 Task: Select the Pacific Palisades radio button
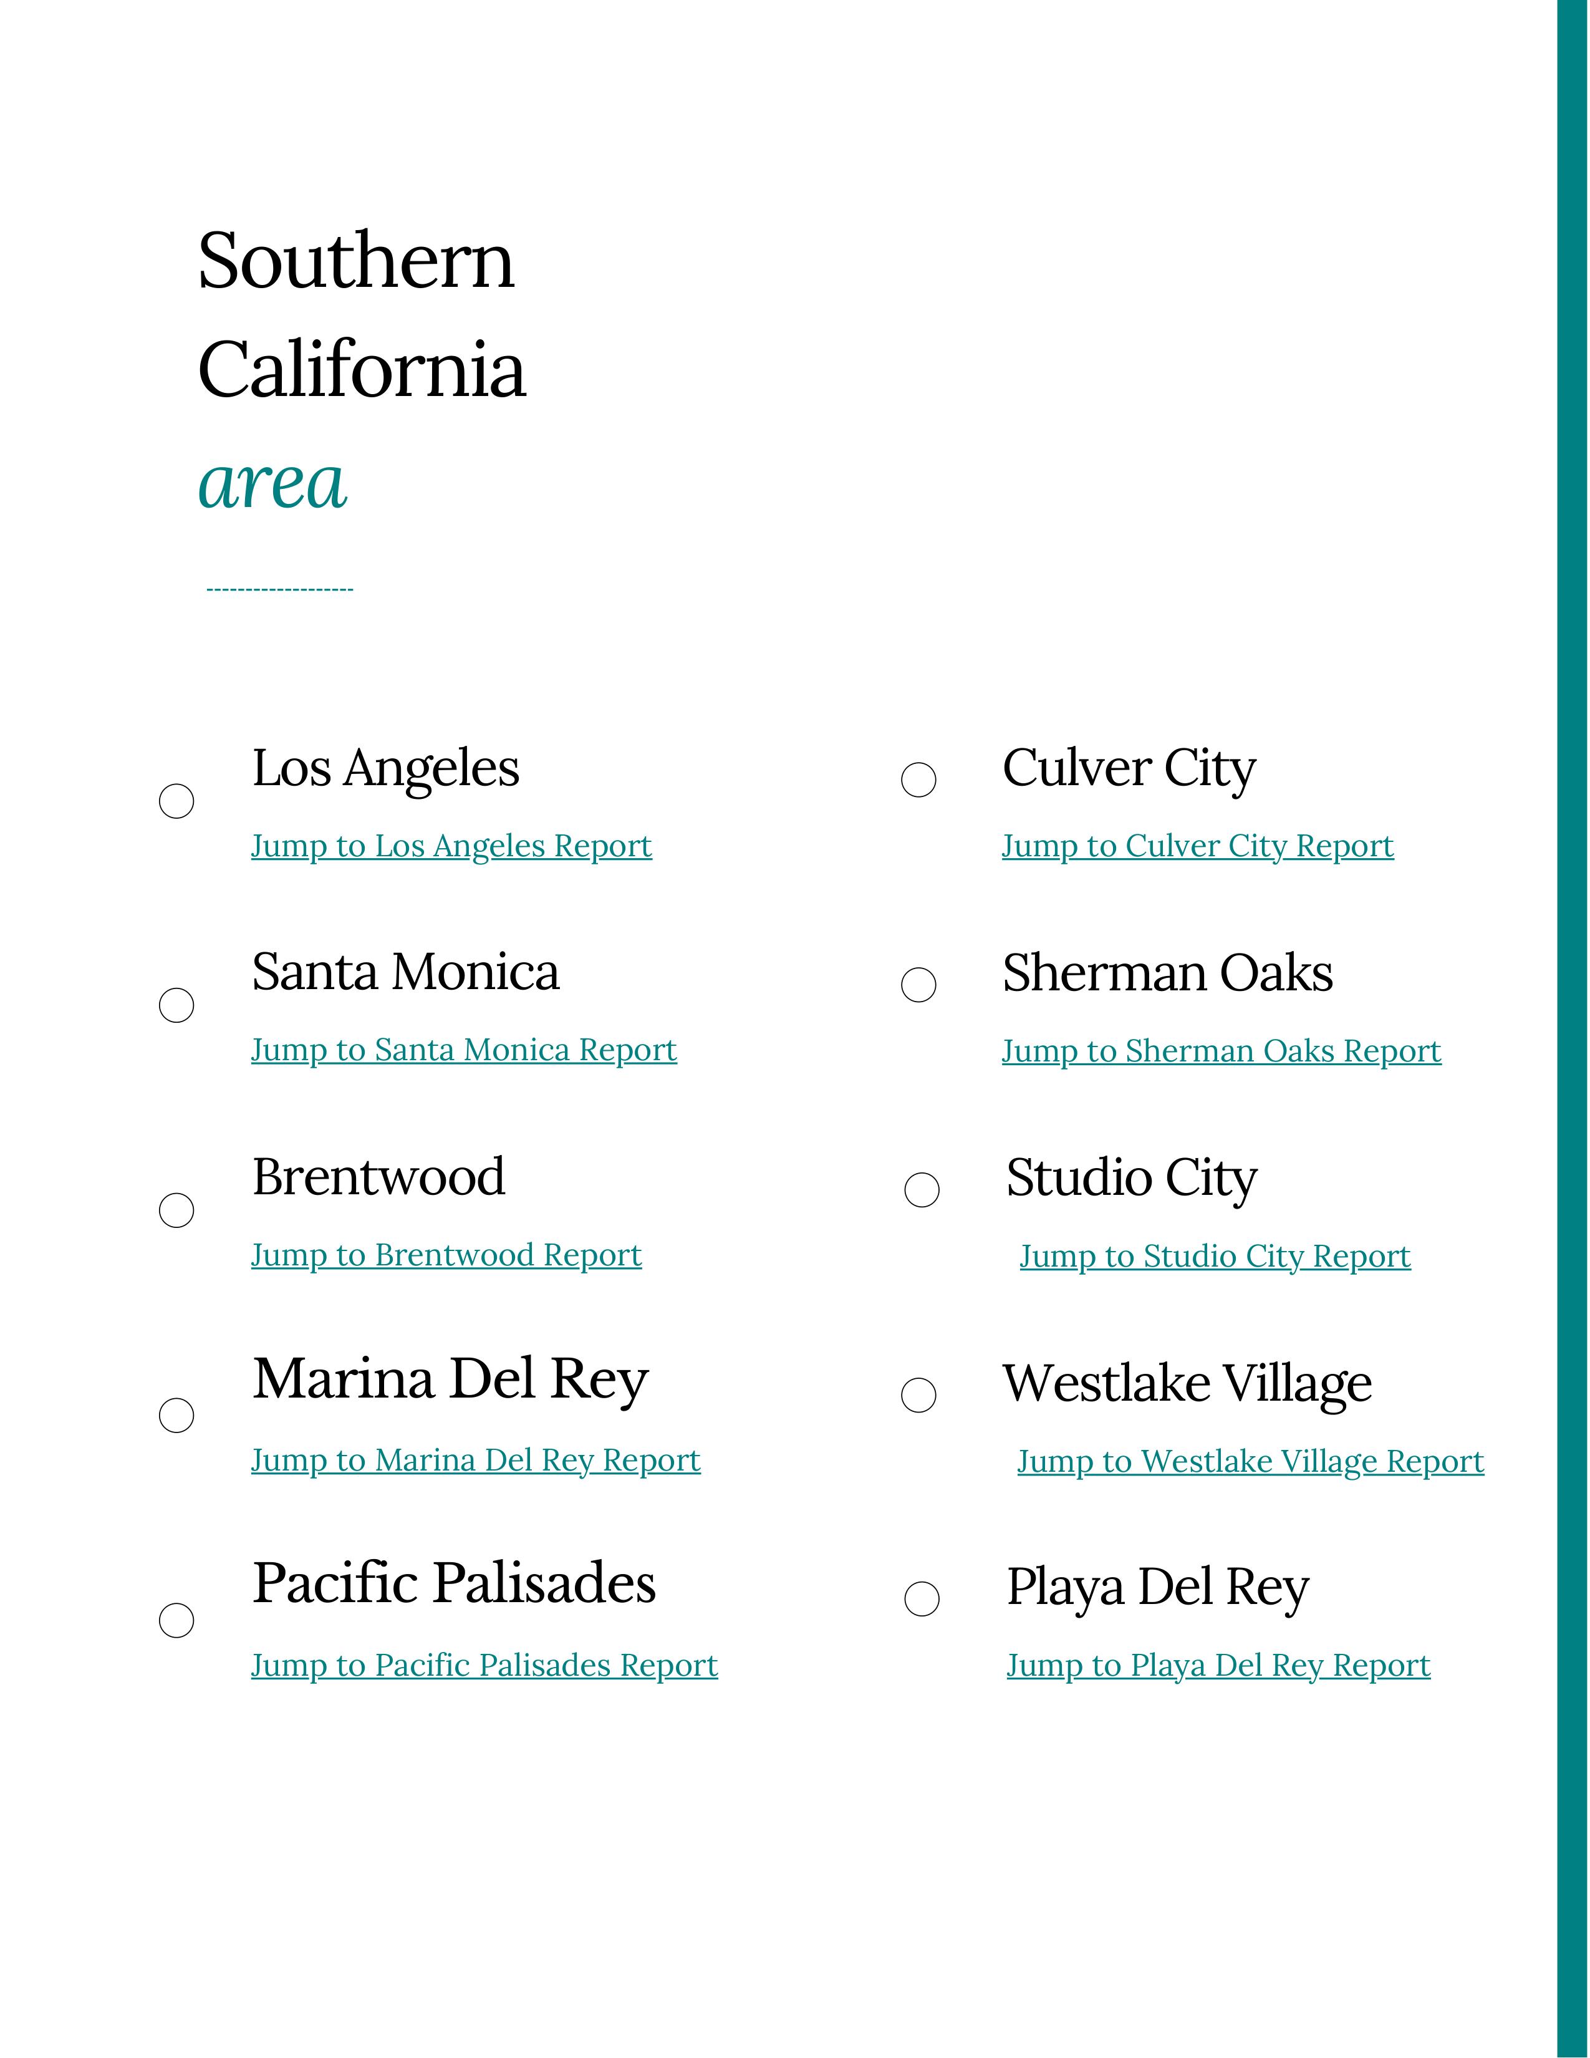pos(176,1621)
